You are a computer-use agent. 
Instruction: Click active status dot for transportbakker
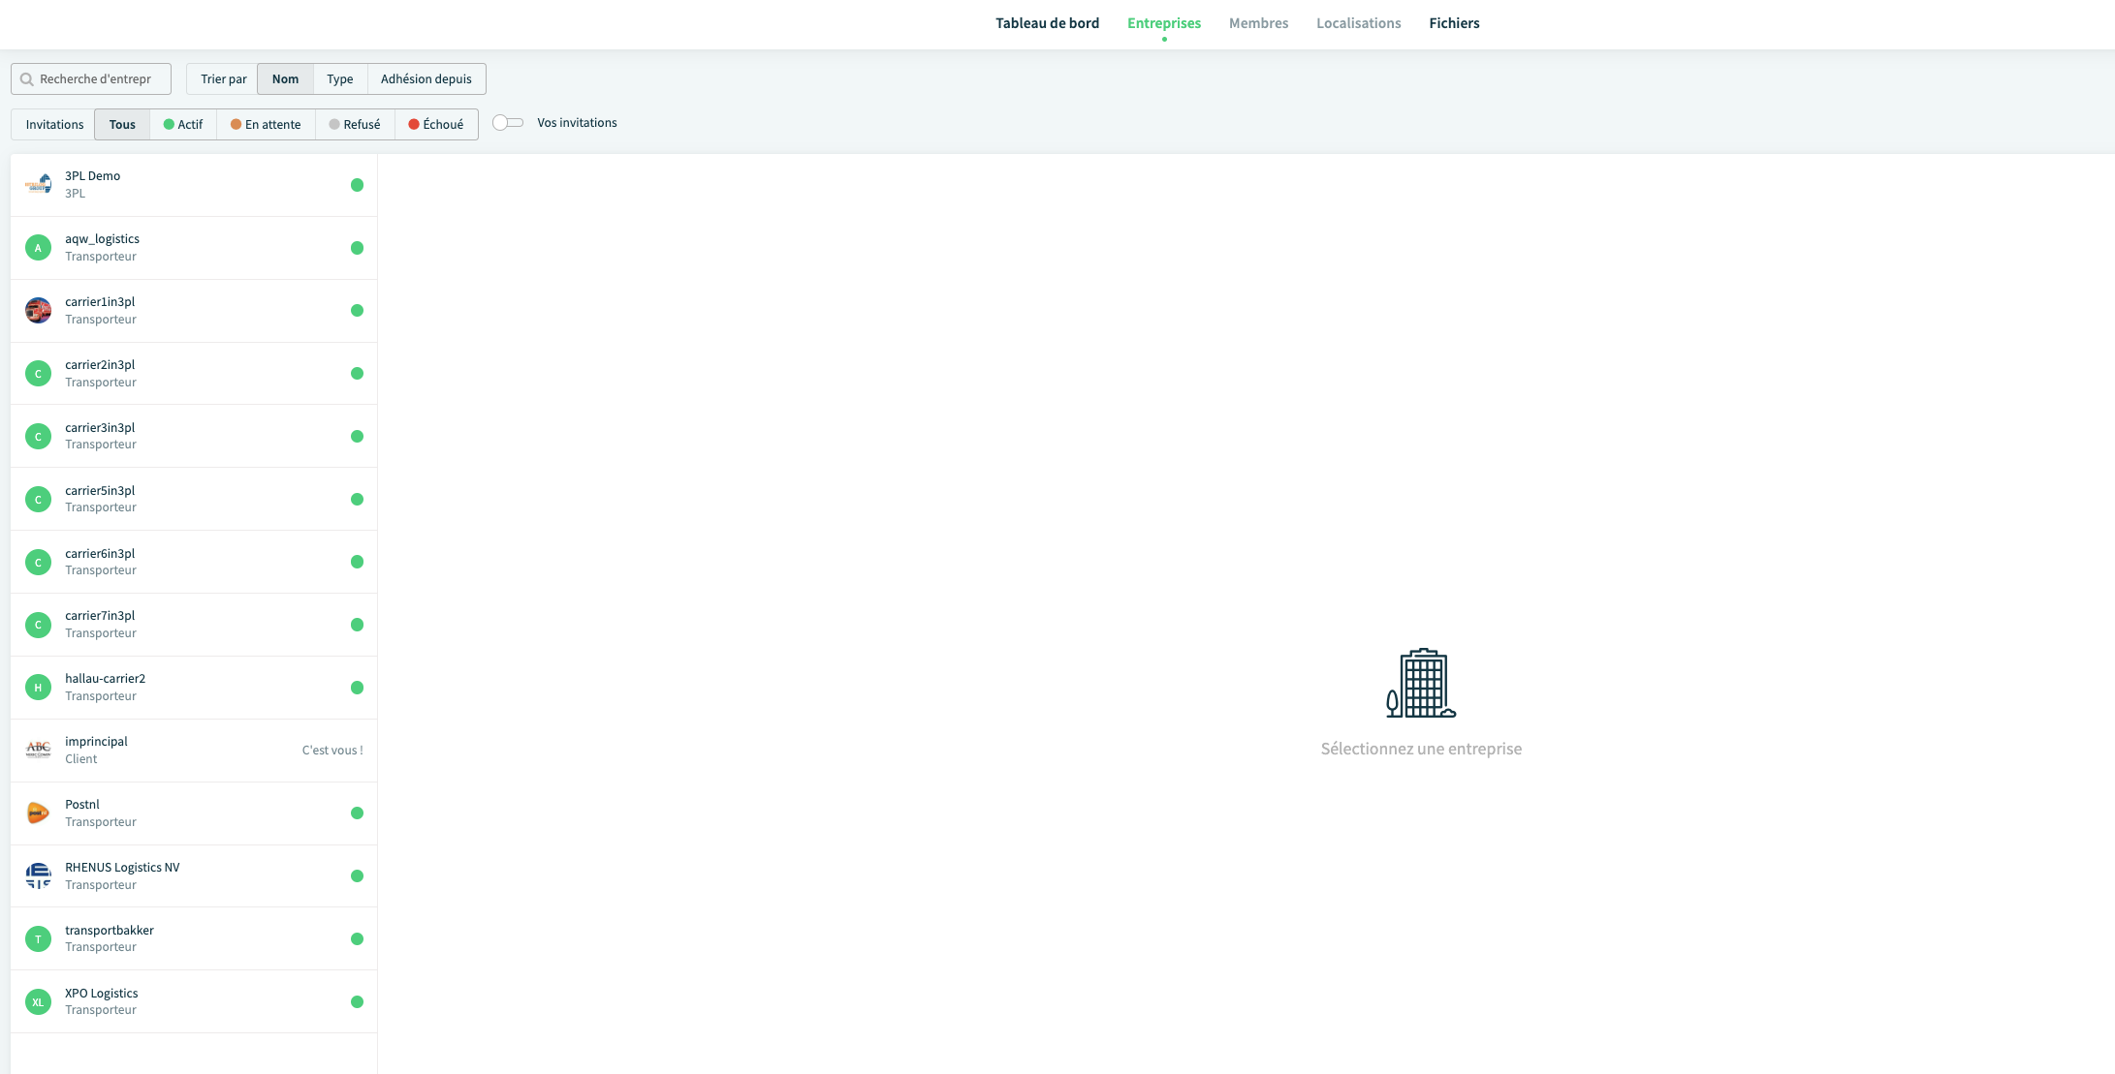(357, 938)
